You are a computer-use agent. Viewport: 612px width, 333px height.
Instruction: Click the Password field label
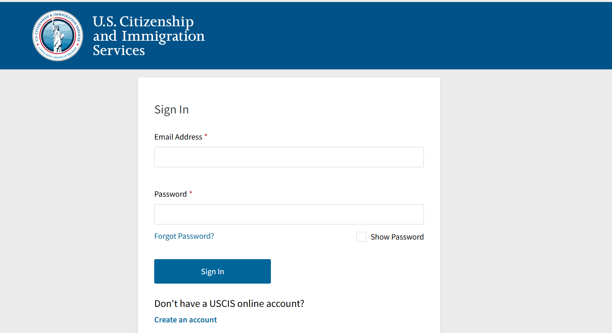pyautogui.click(x=171, y=194)
